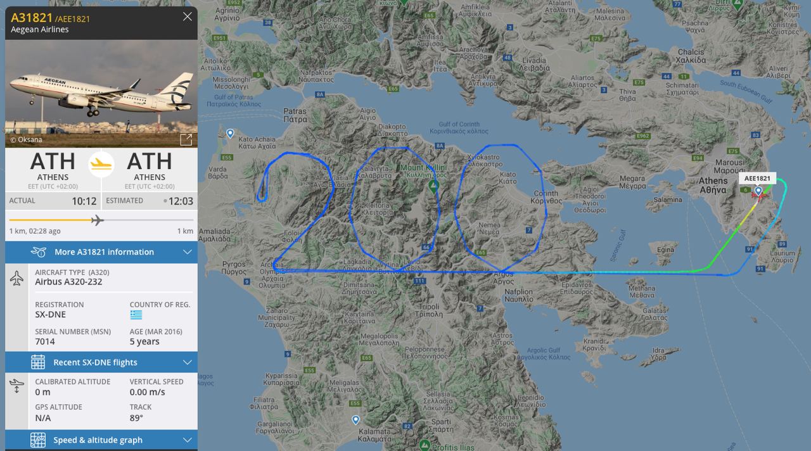Viewport: 811px width, 451px height.
Task: Click the arrival ATH airport code
Action: [x=150, y=161]
